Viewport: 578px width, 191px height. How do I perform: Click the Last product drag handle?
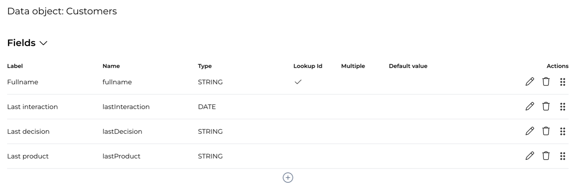(x=562, y=156)
